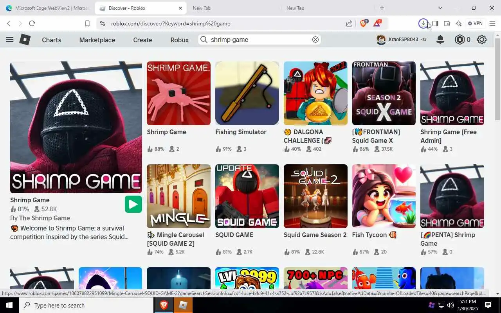Open the FRONTMAN Squid Game X thumbnail
Screen dimensions: 501x313
pos(384,93)
